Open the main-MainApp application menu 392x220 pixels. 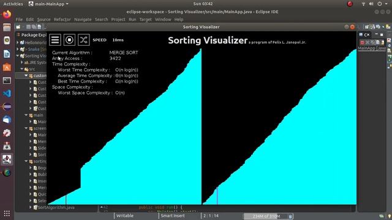(48, 4)
